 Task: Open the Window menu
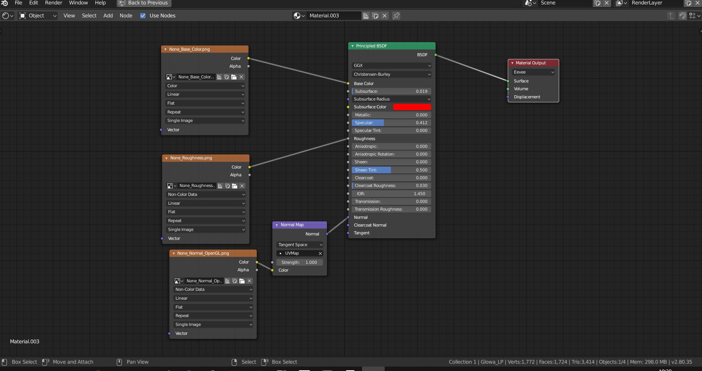click(x=78, y=3)
